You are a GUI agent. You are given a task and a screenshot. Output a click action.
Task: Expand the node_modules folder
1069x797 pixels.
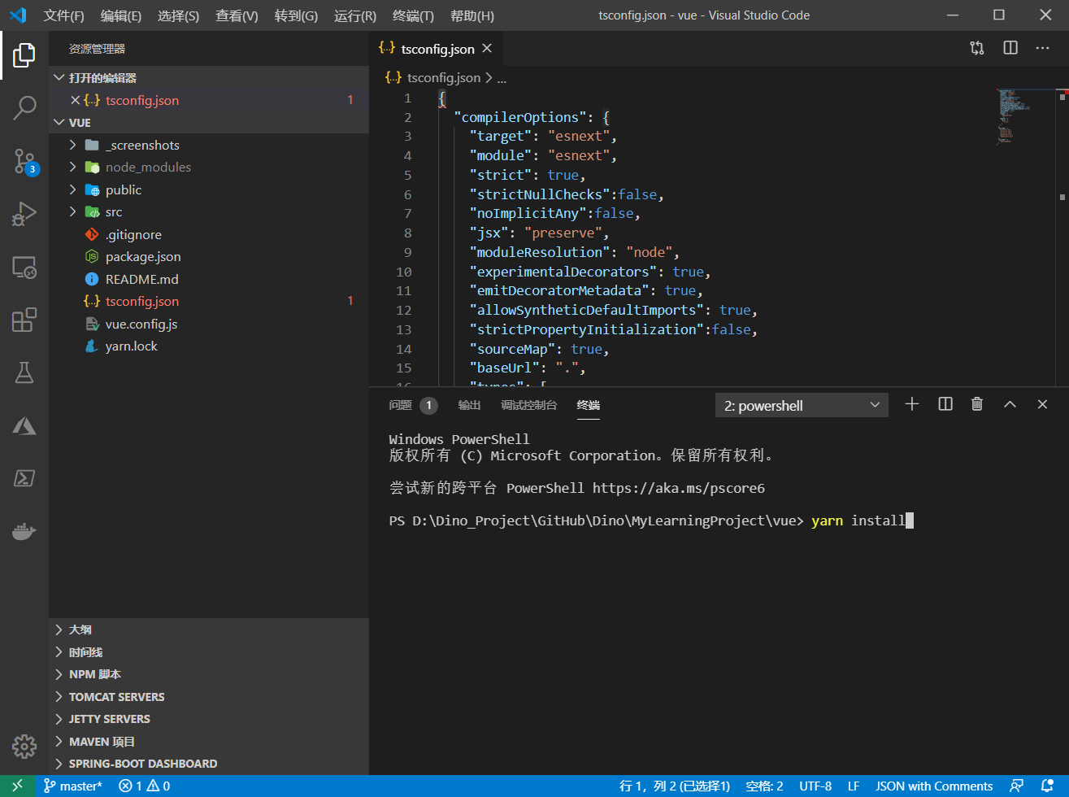coord(209,167)
